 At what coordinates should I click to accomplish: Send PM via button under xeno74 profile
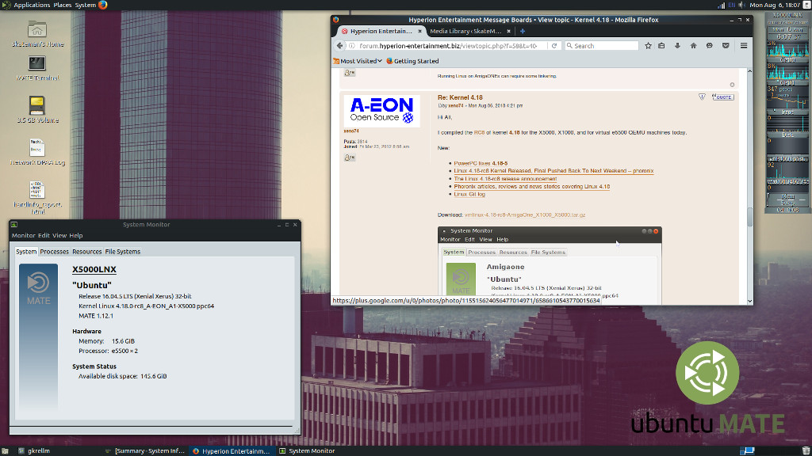(350, 158)
